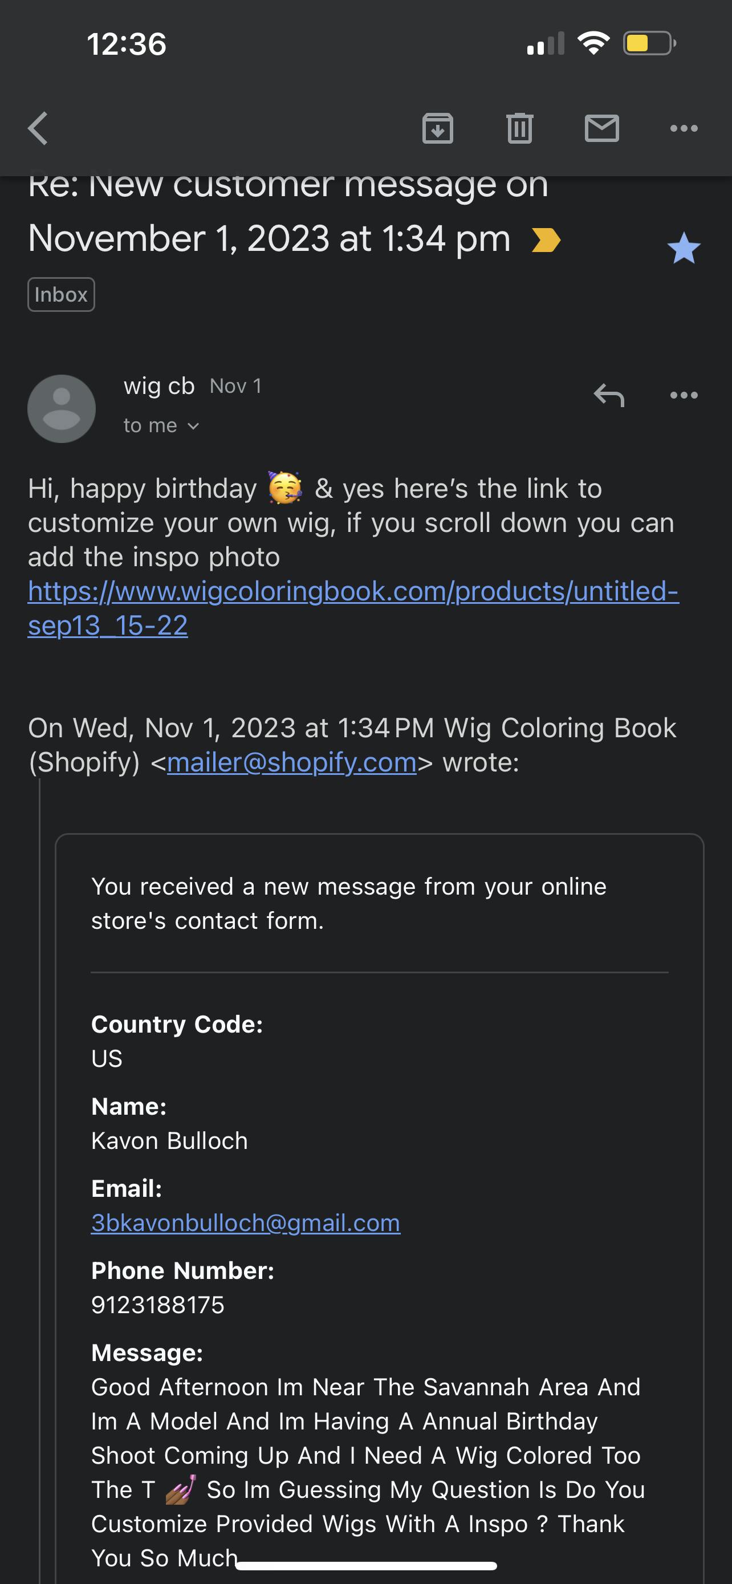Viewport: 732px width, 1584px height.
Task: Tap the mailer@shopify.com email link
Action: [x=291, y=762]
